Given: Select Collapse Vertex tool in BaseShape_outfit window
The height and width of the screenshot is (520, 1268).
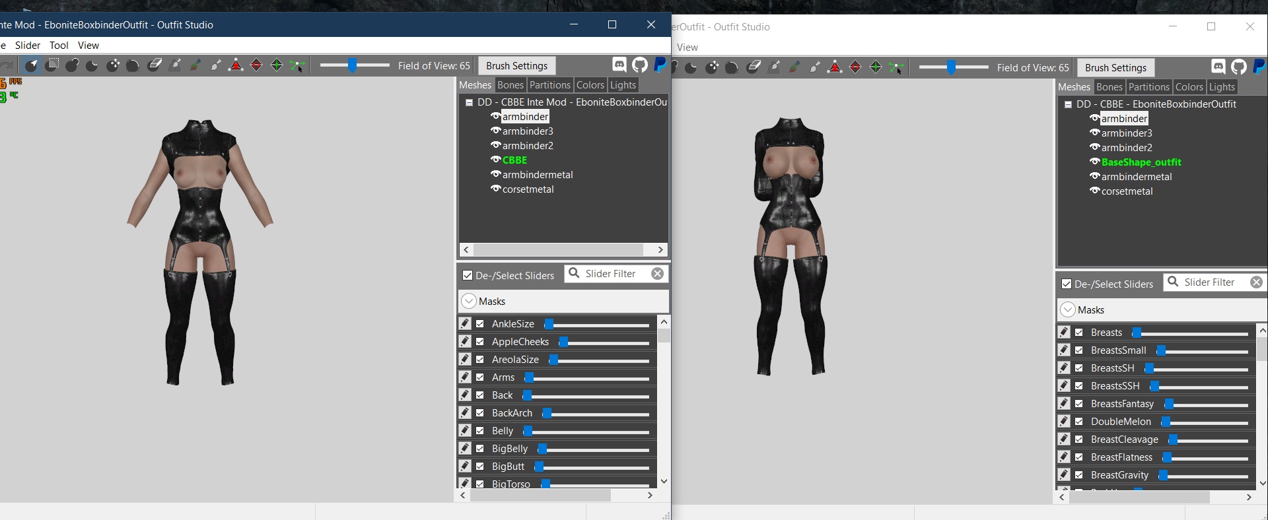Looking at the screenshot, I should click(835, 67).
